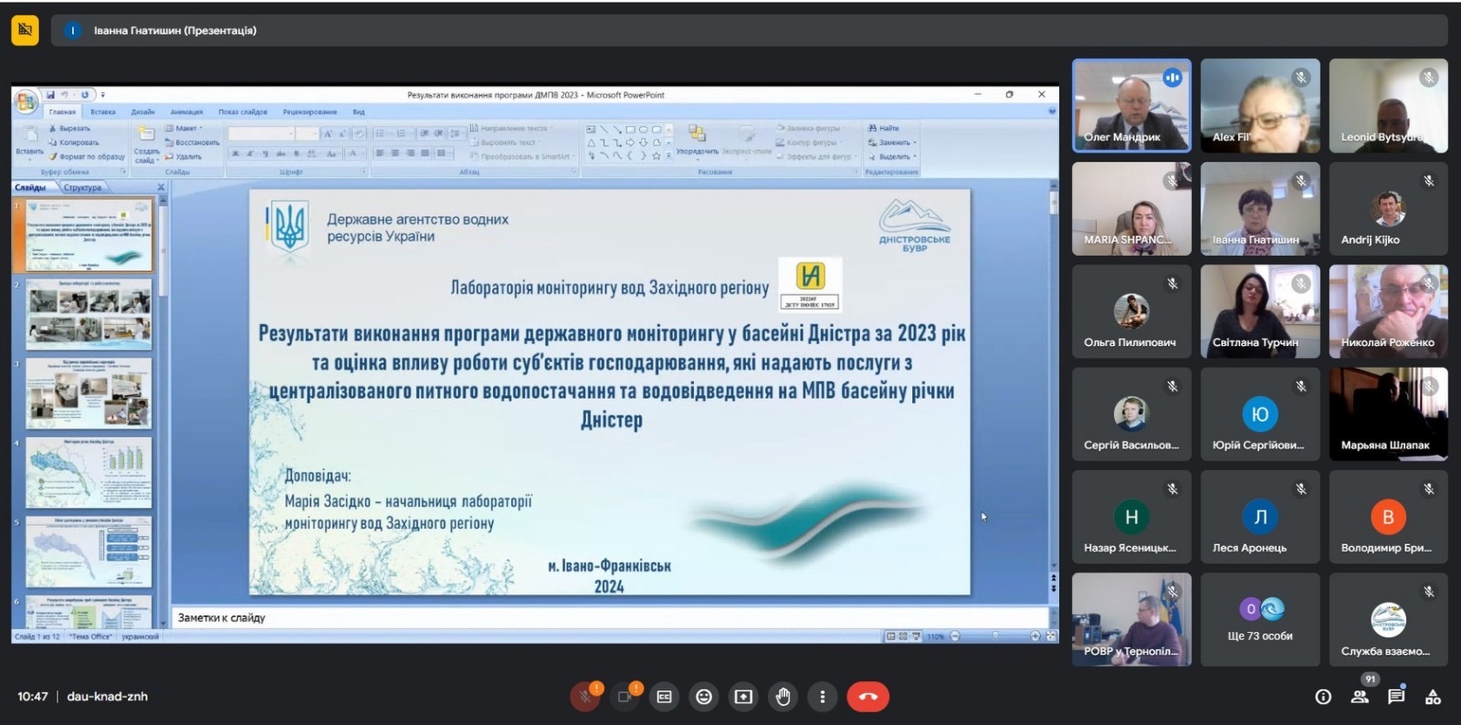Expand the Заменить replace dropdown
This screenshot has height=725, width=1461.
tap(892, 142)
